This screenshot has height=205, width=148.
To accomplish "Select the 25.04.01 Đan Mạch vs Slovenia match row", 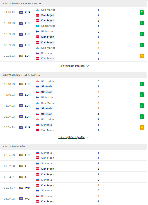I will [73, 177].
